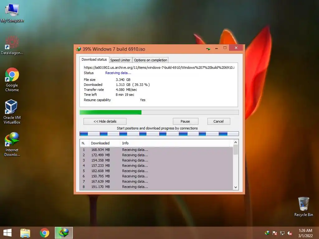Click the green arrow tray-minimize icon in title bar
The image size is (319, 239).
pos(208,49)
